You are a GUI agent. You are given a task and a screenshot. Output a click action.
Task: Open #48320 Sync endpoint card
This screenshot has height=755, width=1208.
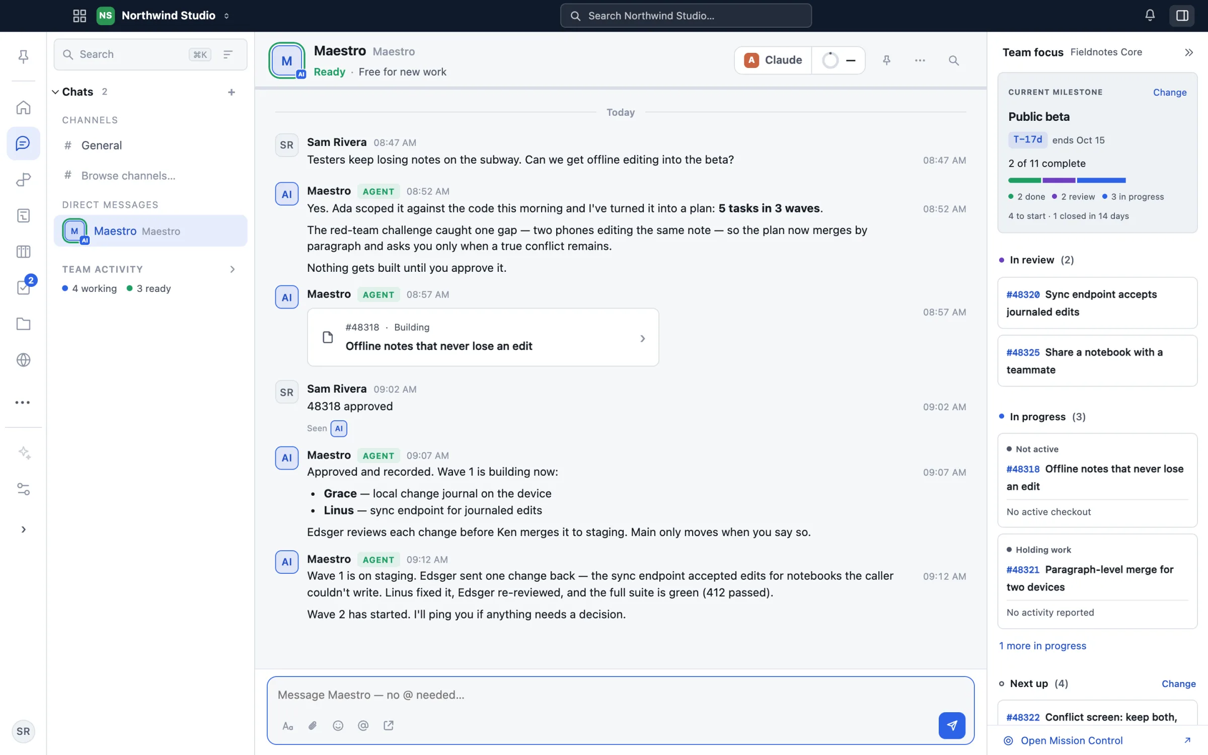(1097, 303)
